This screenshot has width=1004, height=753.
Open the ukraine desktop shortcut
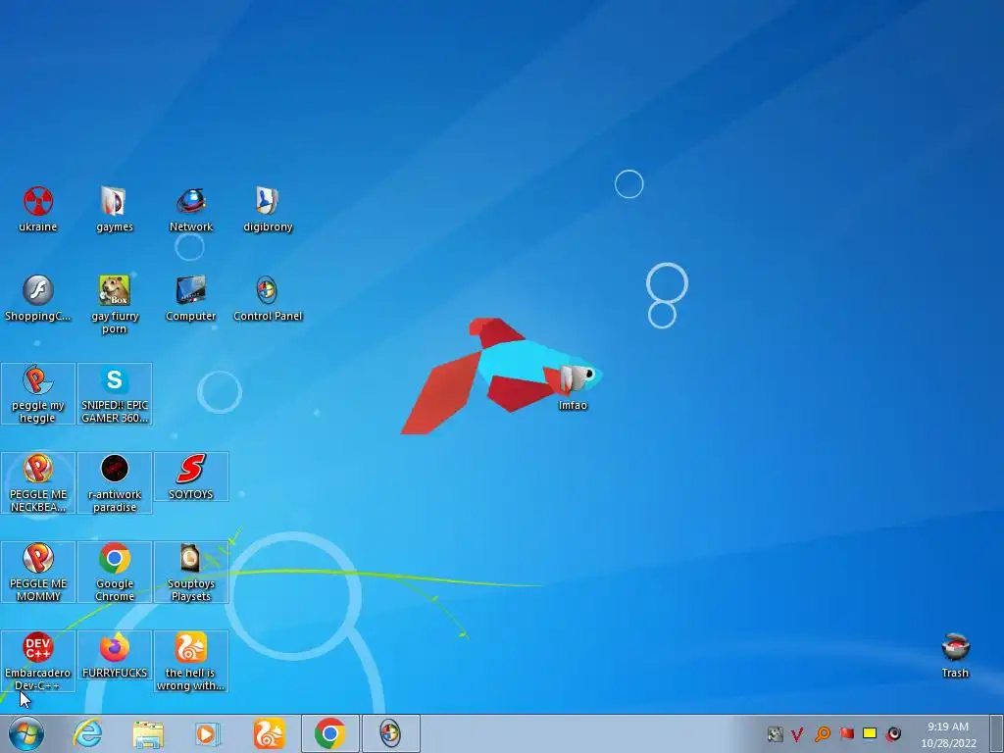click(38, 210)
